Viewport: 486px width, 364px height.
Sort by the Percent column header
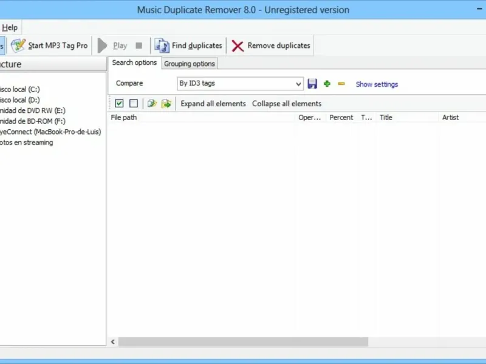pos(341,118)
